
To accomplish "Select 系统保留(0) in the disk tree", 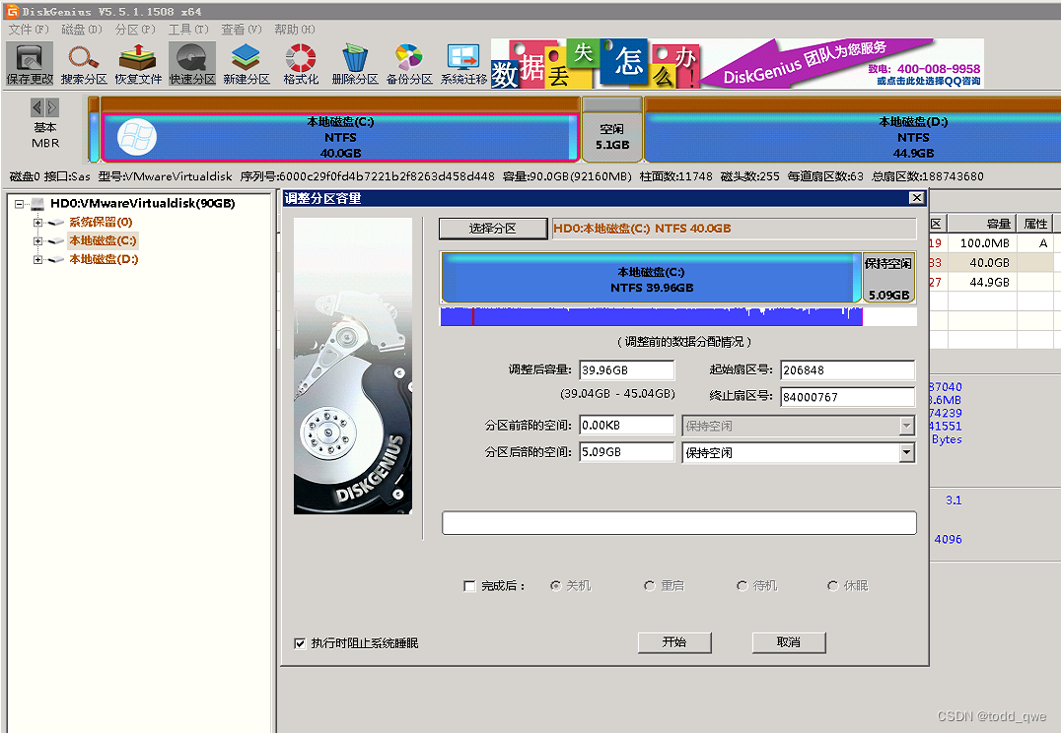I will [101, 222].
